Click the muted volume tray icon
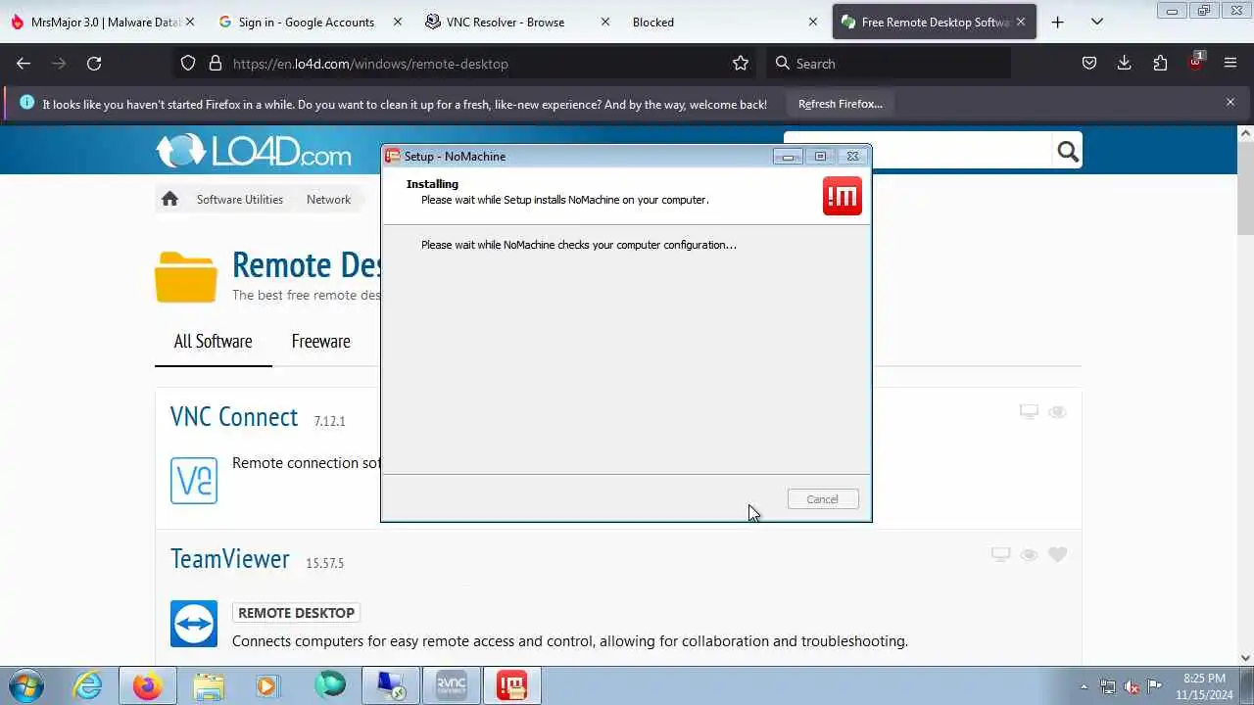This screenshot has width=1254, height=705. [1132, 686]
